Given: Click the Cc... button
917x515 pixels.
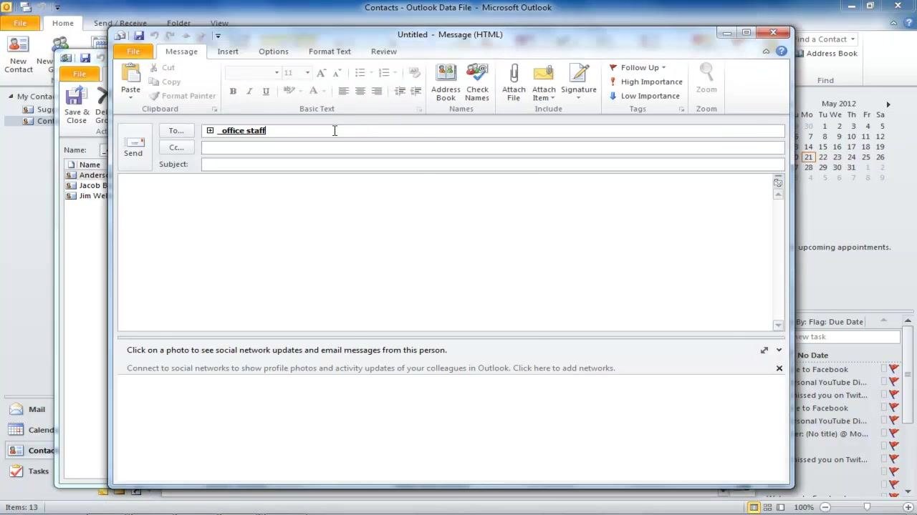Looking at the screenshot, I should 176,147.
